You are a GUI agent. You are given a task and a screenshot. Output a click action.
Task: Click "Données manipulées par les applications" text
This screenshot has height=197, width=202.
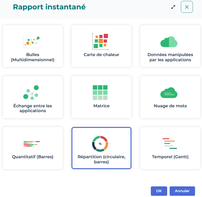point(170,57)
